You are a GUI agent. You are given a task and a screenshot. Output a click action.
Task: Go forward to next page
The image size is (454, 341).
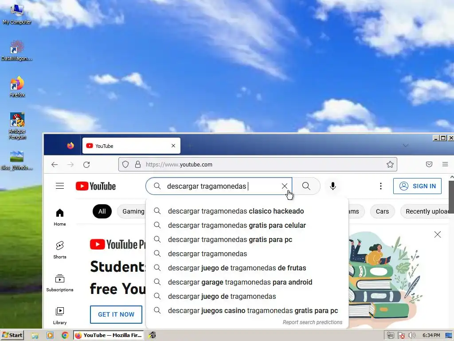70,165
